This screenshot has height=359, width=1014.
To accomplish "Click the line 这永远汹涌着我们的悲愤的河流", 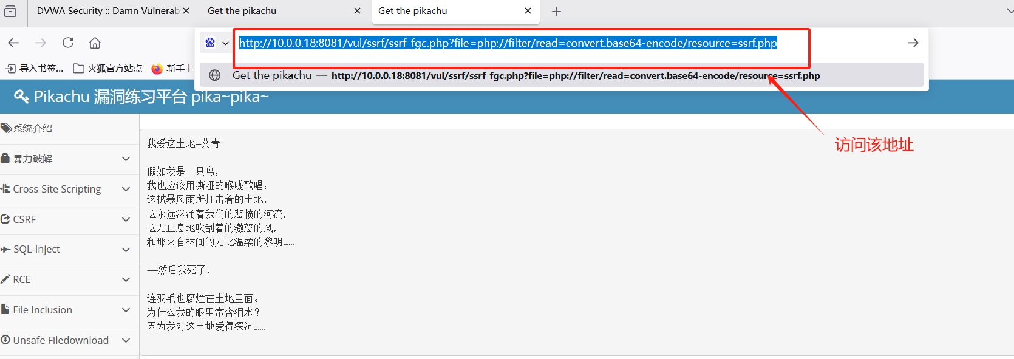I will [217, 214].
